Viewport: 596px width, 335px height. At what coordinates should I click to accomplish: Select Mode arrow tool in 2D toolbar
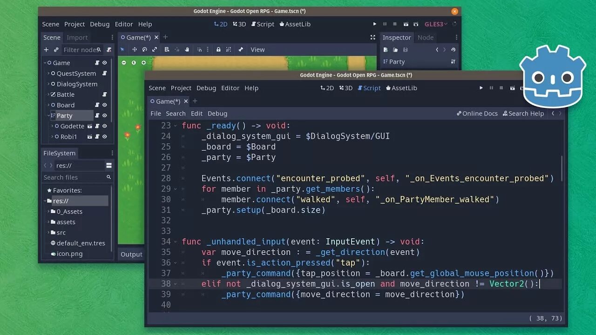pos(122,49)
